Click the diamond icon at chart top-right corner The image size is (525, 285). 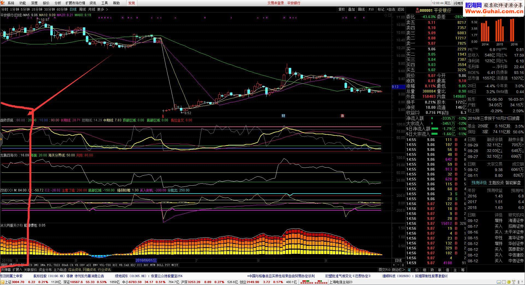(x=386, y=15)
